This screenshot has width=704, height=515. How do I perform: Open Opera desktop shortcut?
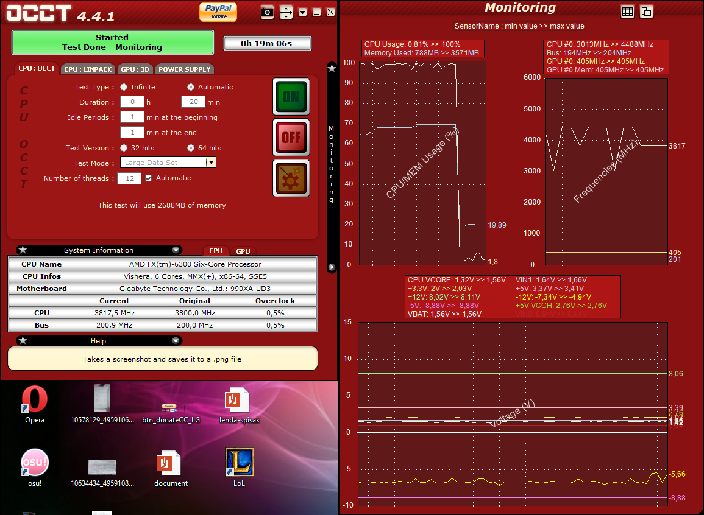[35, 404]
